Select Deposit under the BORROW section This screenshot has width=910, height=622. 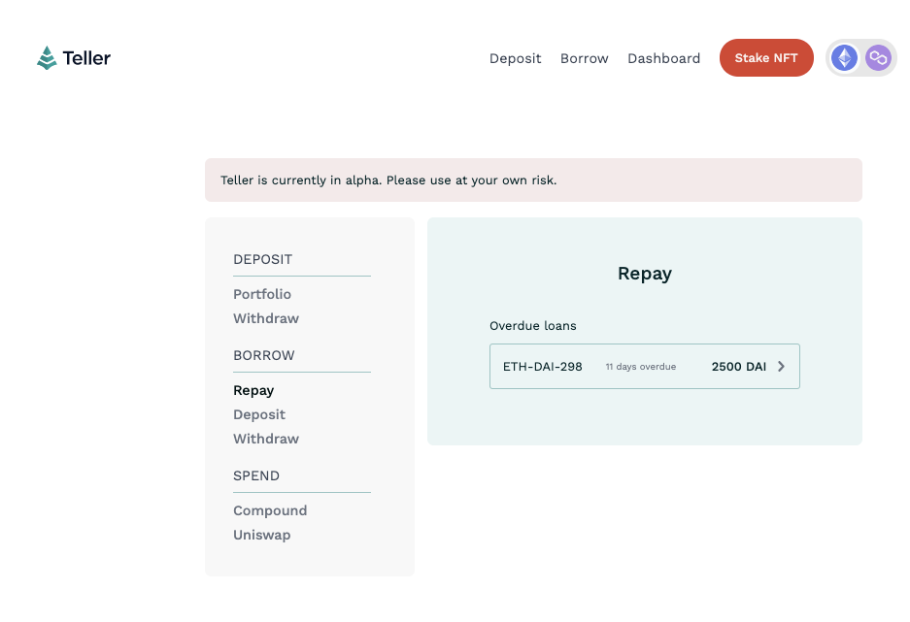(x=259, y=414)
